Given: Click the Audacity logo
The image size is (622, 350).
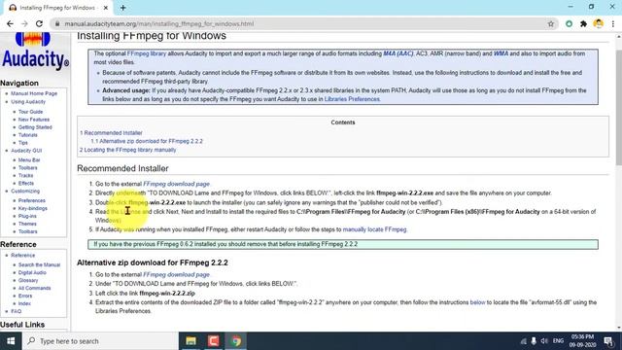Looking at the screenshot, I should (x=35, y=52).
